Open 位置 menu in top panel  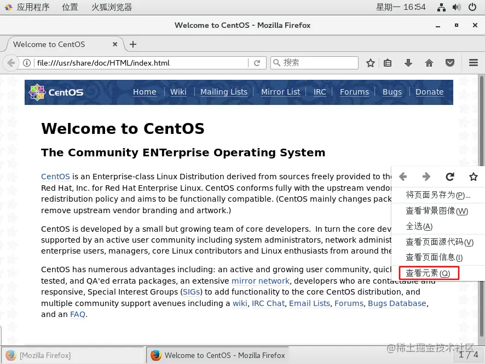[70, 7]
